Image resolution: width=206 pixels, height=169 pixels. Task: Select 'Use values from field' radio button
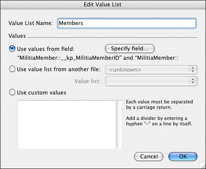(x=12, y=49)
